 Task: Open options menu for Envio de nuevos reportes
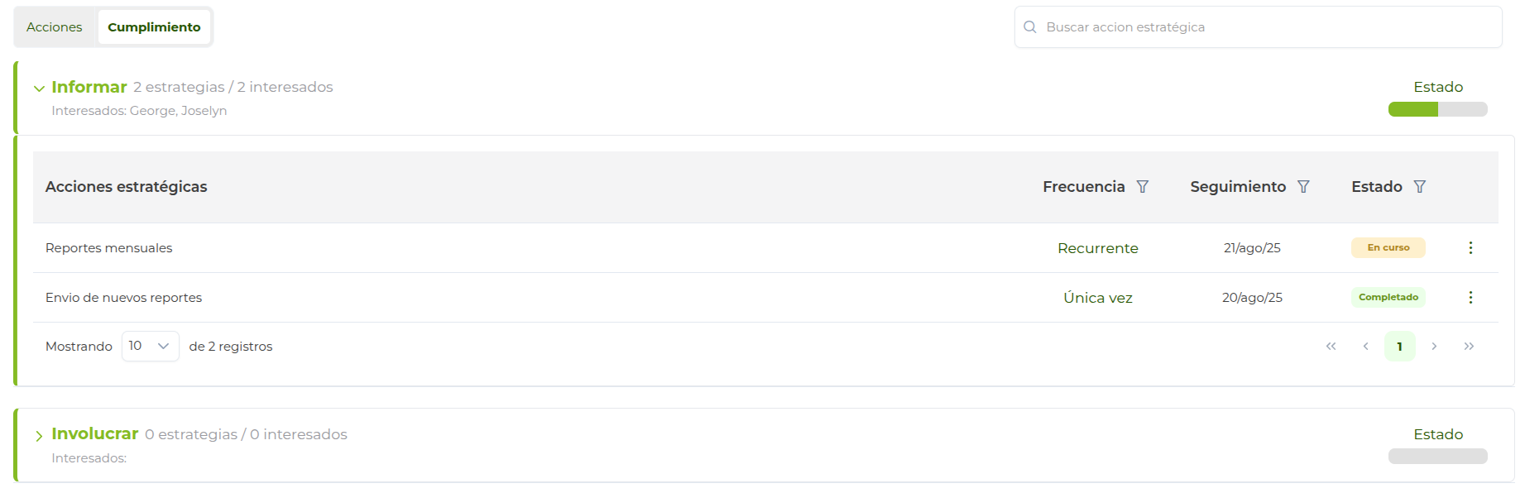click(x=1470, y=298)
